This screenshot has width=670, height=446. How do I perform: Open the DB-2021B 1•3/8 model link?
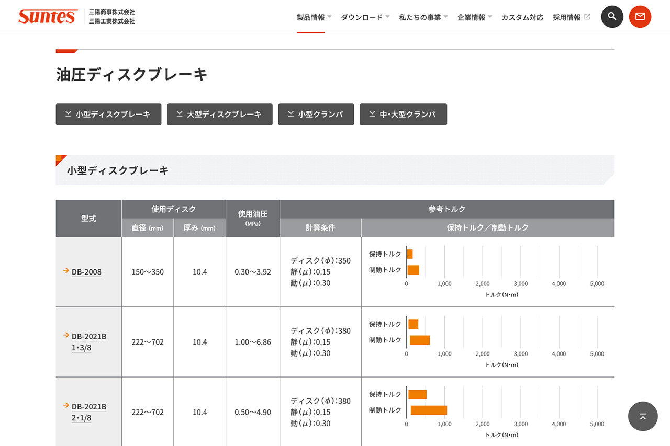click(x=89, y=342)
